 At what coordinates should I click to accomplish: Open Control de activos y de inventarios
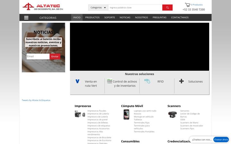[x=125, y=84]
